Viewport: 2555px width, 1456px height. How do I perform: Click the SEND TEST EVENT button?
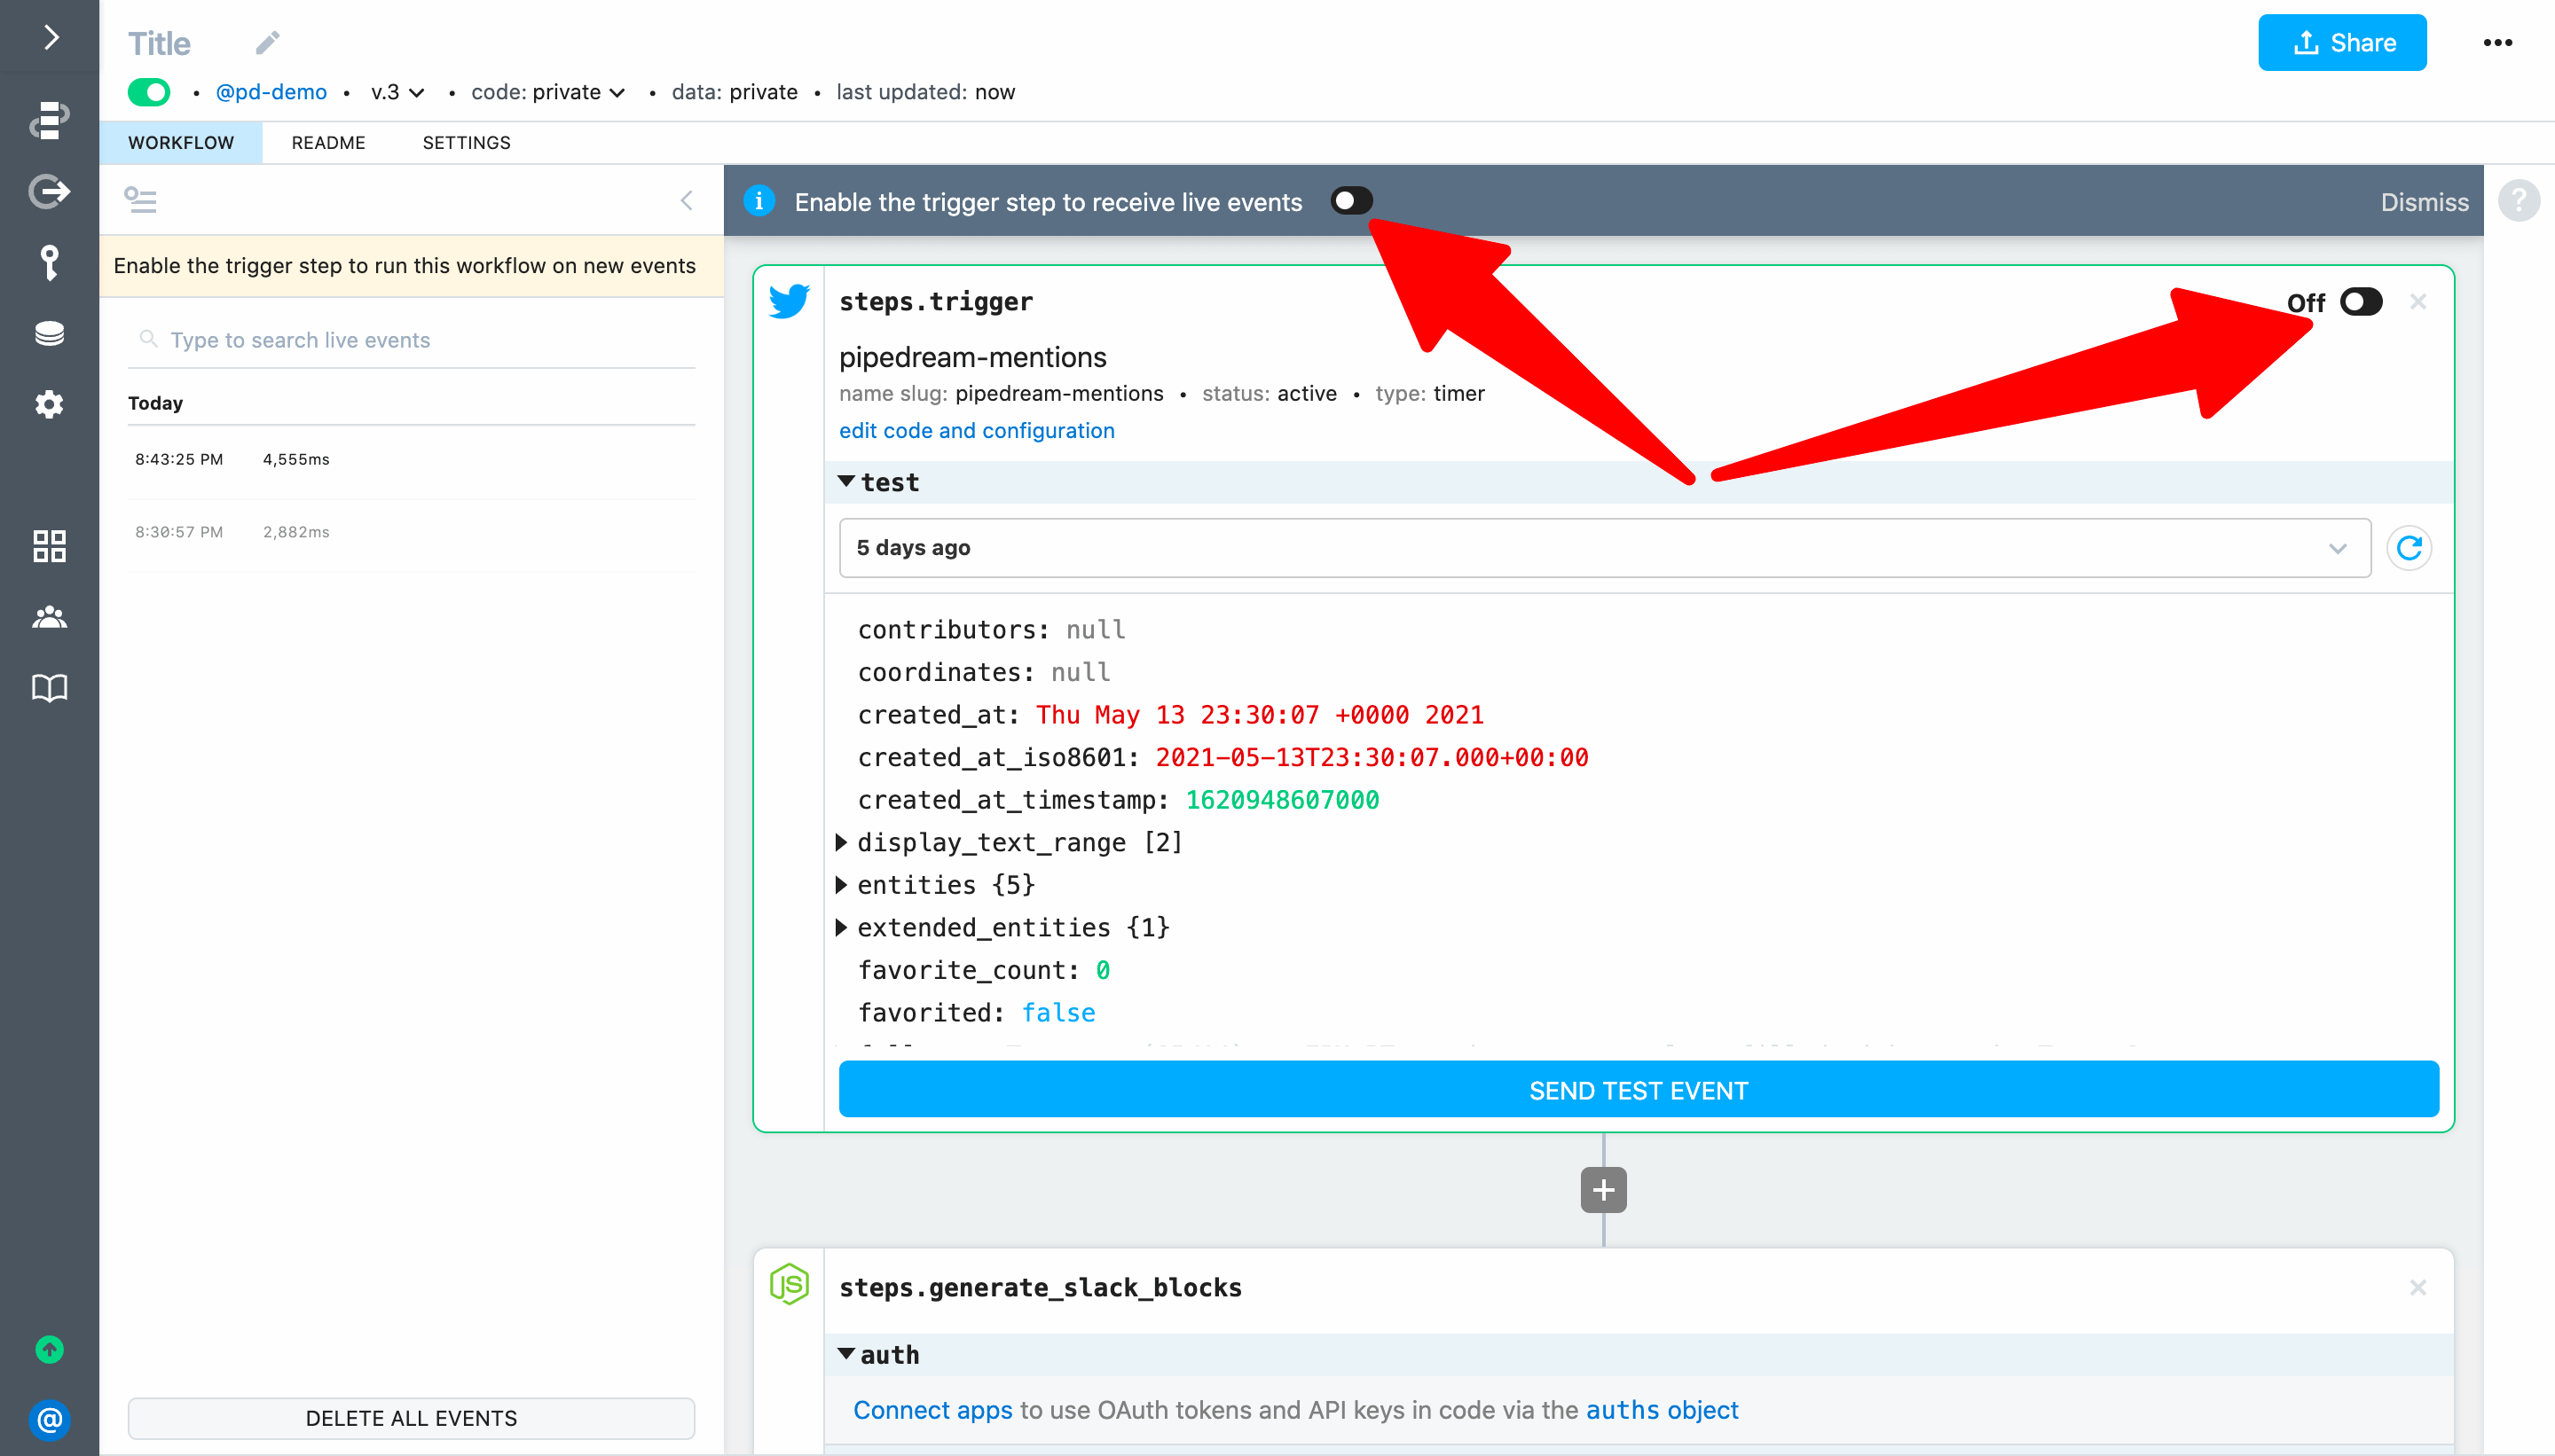1638,1090
